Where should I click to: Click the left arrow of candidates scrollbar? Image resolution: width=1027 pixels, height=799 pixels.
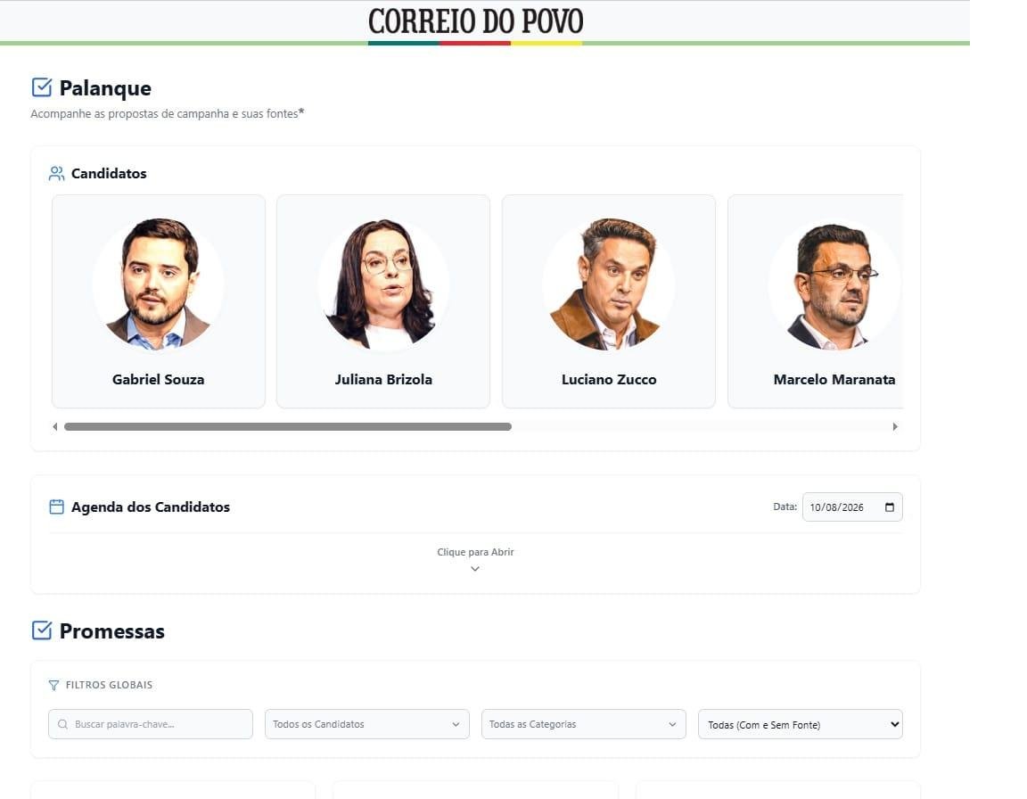[55, 426]
